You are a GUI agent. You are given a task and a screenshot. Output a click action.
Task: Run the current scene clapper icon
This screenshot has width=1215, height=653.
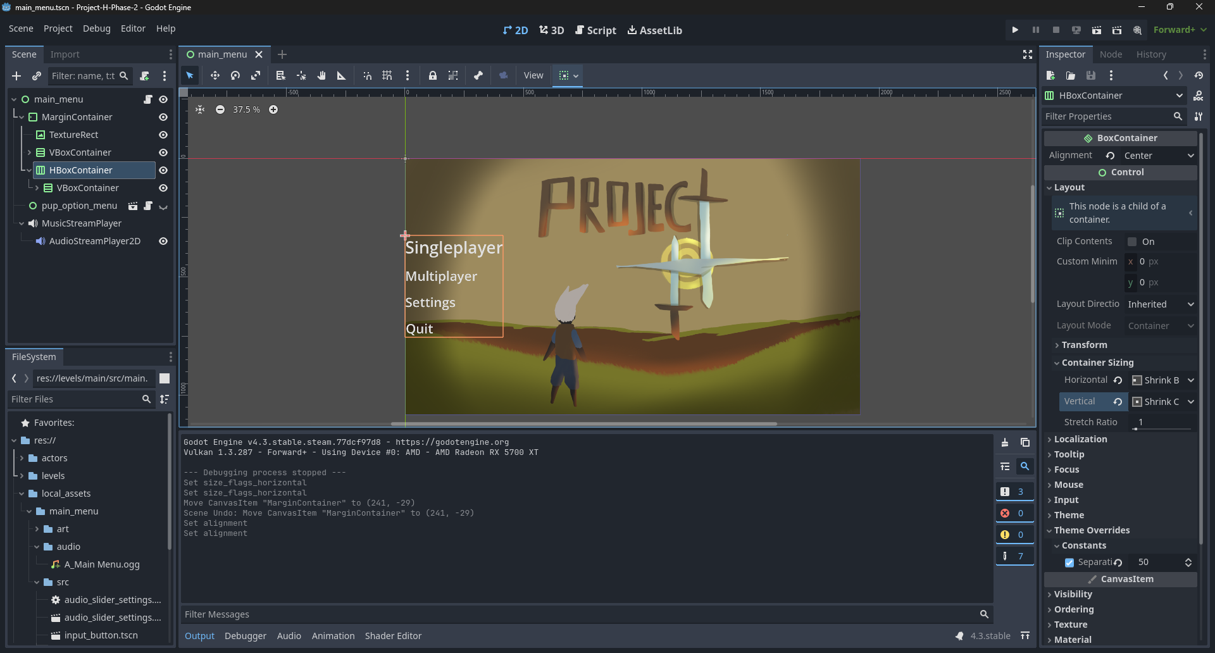click(x=1097, y=30)
